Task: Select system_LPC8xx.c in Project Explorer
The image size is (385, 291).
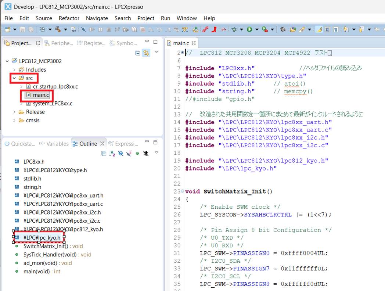Action: click(x=53, y=104)
